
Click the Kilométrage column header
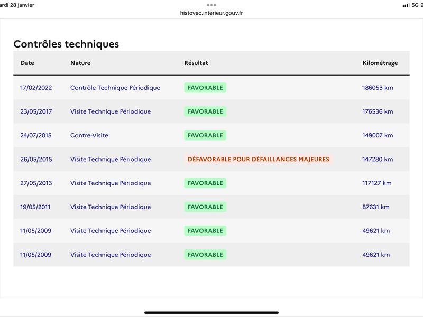click(380, 63)
